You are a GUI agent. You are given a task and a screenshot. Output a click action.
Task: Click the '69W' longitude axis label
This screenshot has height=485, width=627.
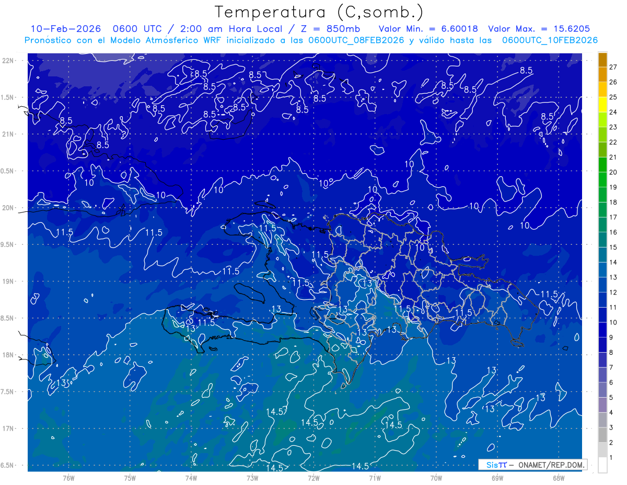pyautogui.click(x=497, y=478)
